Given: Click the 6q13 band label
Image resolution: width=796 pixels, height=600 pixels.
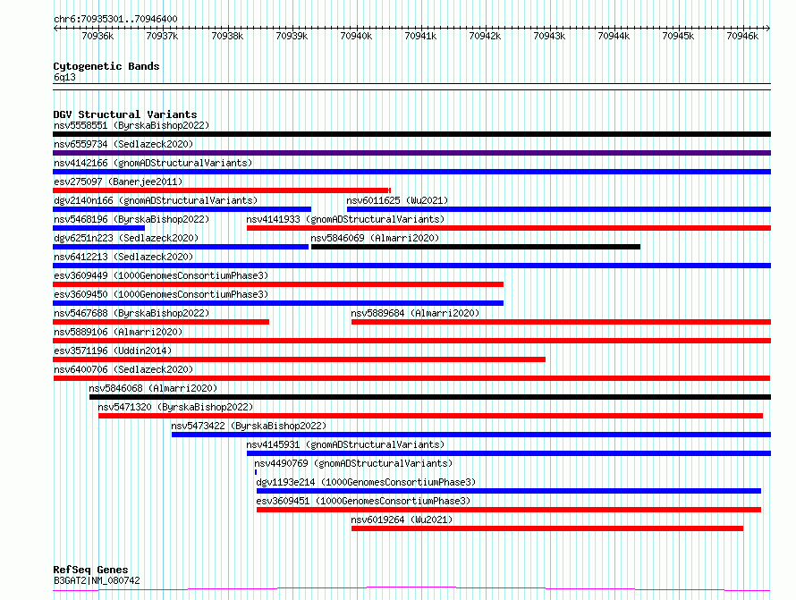Looking at the screenshot, I should [64, 77].
